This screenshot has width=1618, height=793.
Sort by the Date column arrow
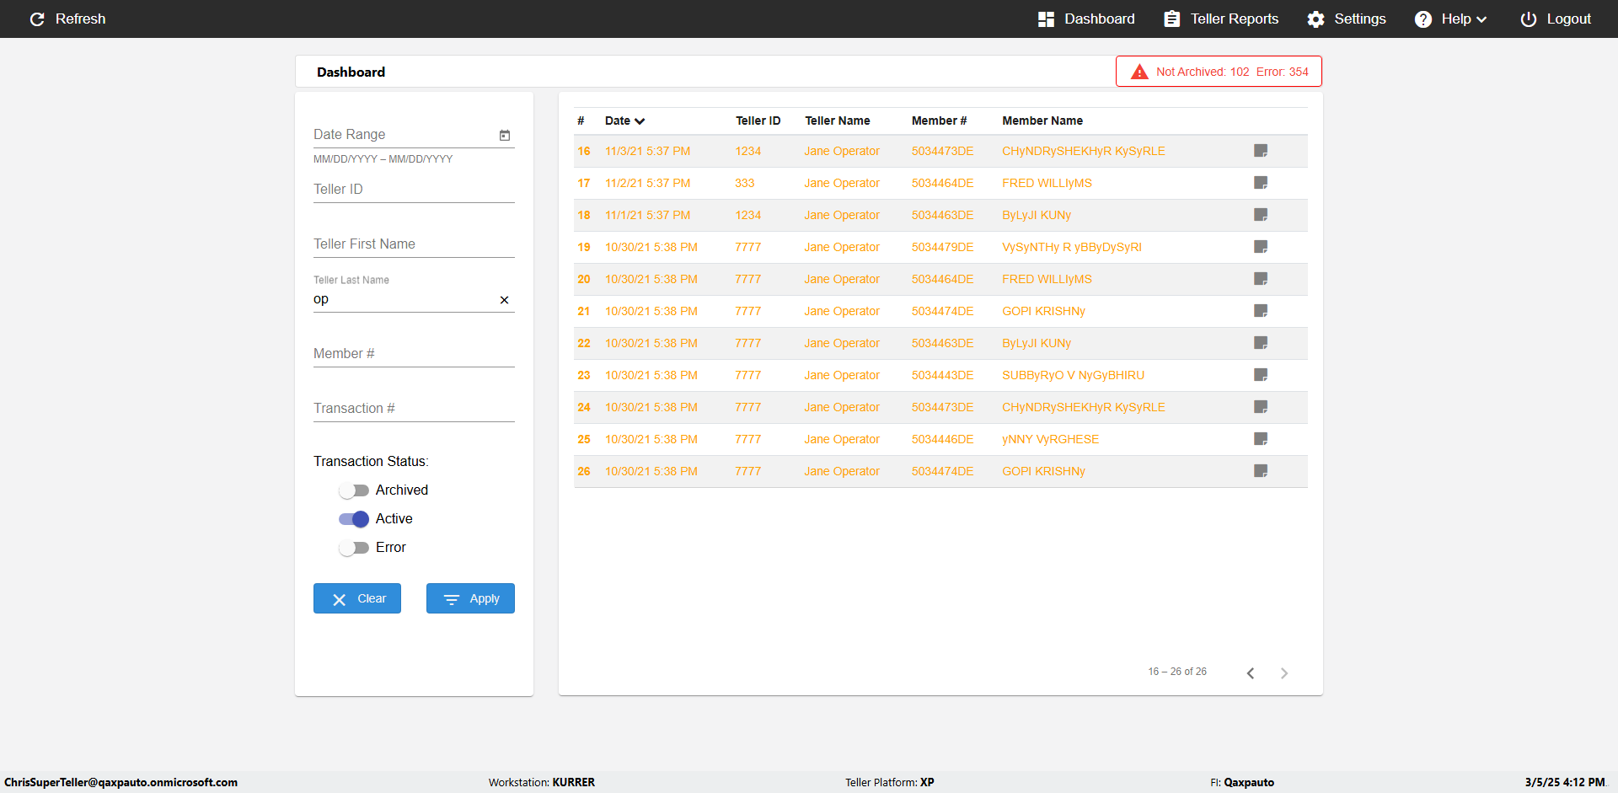[640, 121]
